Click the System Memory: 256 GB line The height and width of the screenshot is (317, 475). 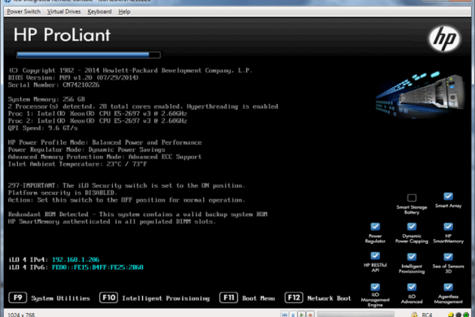tap(46, 99)
